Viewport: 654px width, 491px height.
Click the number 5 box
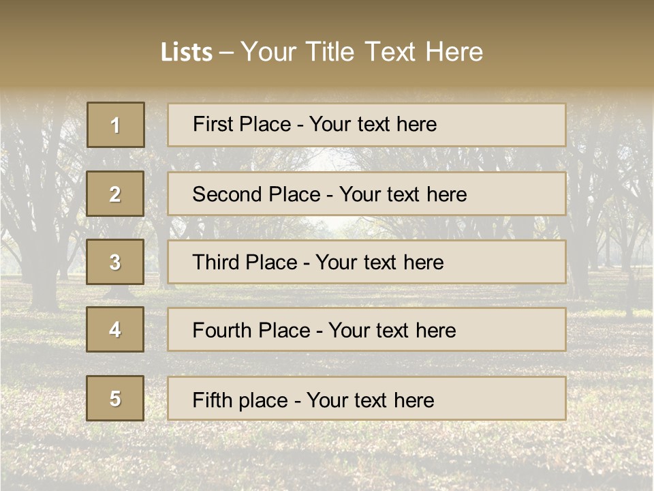pos(115,398)
